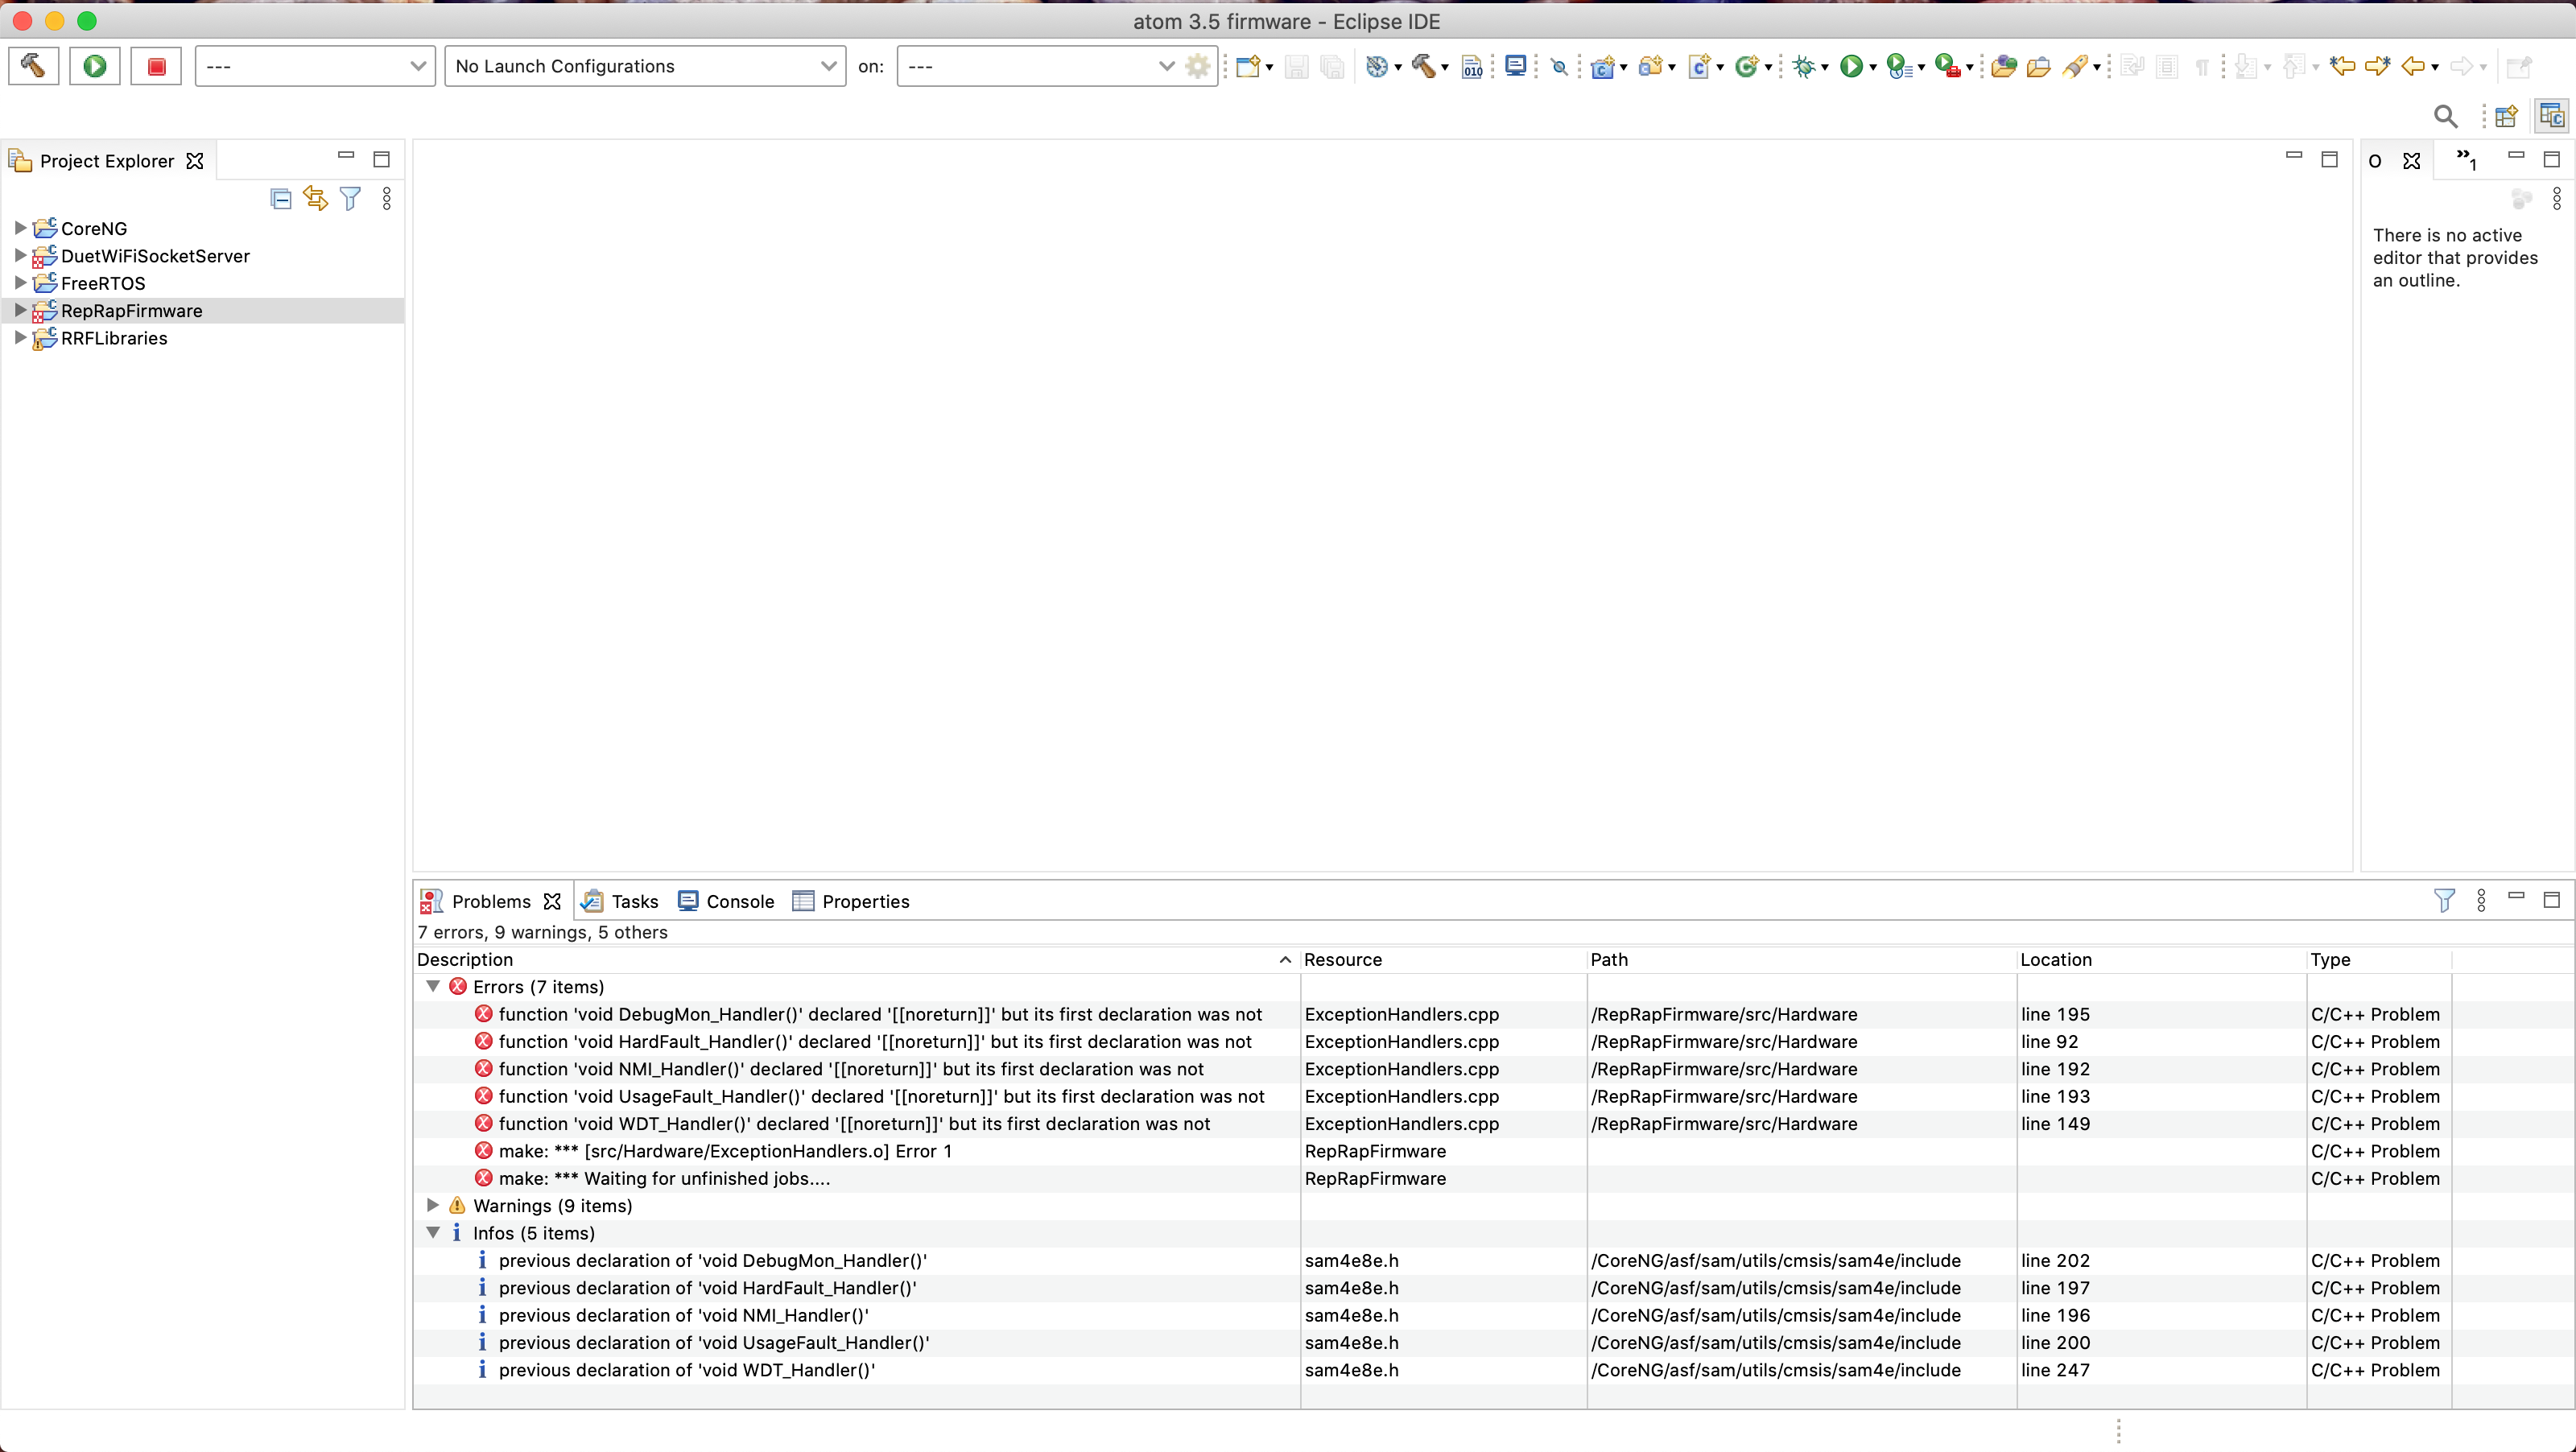Click the Problems view filter icon
Viewport: 2576px width, 1452px height.
(x=2444, y=901)
